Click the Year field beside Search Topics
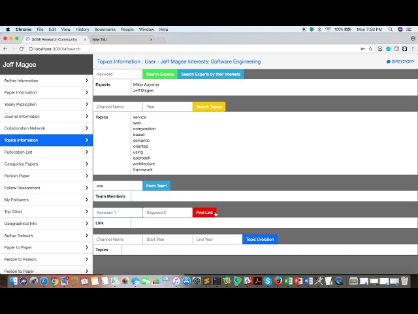 pyautogui.click(x=168, y=107)
